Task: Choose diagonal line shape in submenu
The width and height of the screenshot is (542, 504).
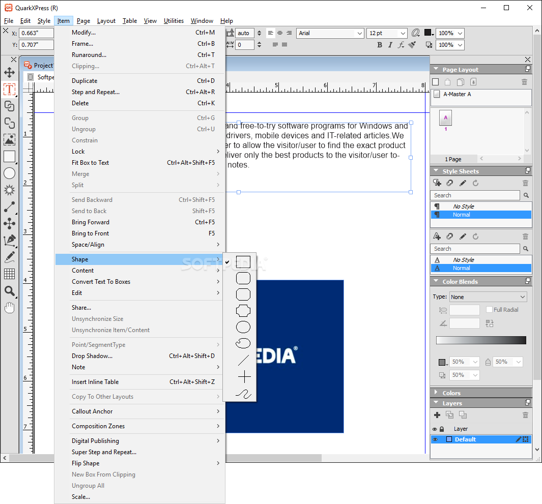Action: click(243, 360)
